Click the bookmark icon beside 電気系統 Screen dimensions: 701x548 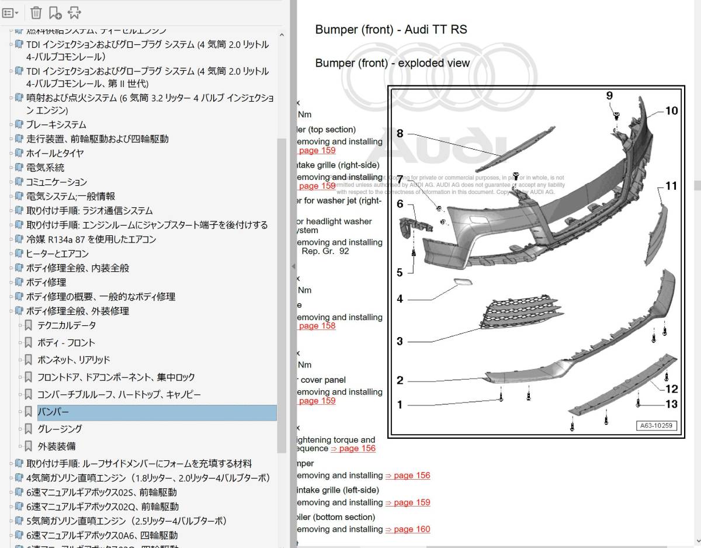[x=19, y=168]
